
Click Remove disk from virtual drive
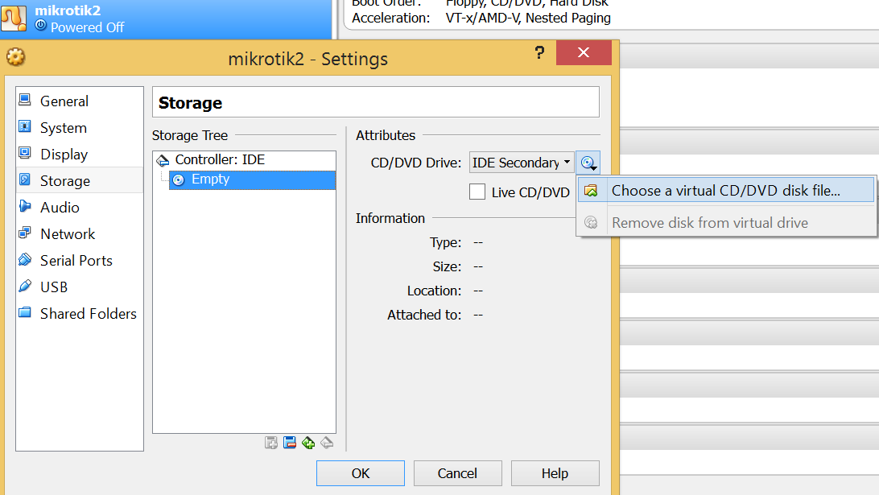coord(726,223)
